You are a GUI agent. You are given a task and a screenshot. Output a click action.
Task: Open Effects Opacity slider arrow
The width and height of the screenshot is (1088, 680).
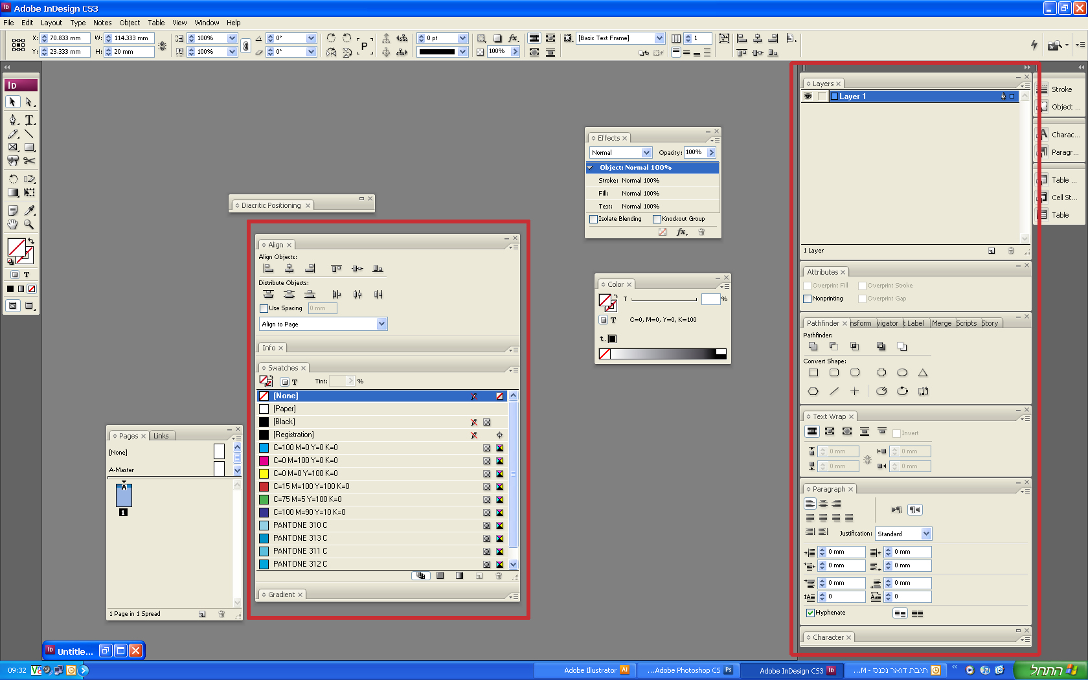tap(711, 153)
